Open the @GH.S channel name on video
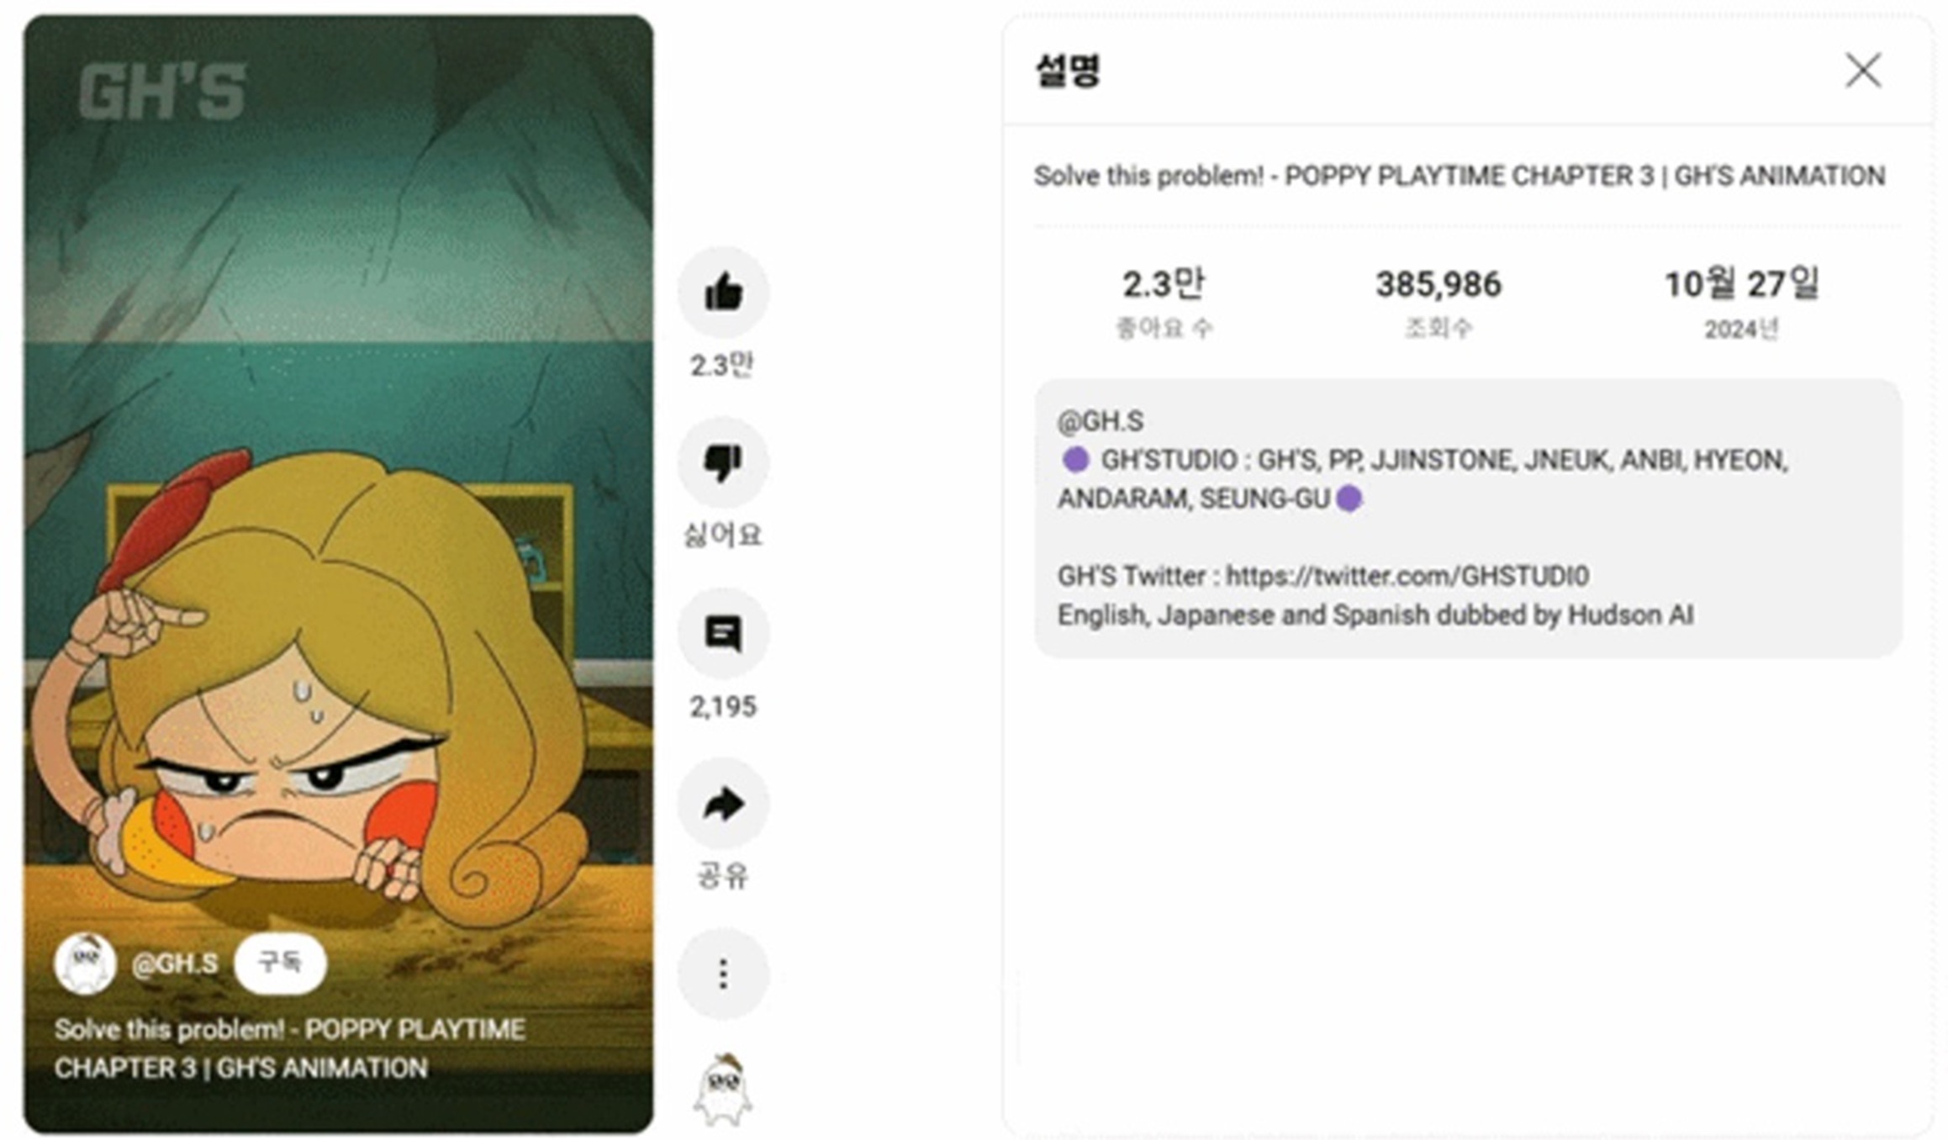The height and width of the screenshot is (1140, 1948). [x=175, y=963]
